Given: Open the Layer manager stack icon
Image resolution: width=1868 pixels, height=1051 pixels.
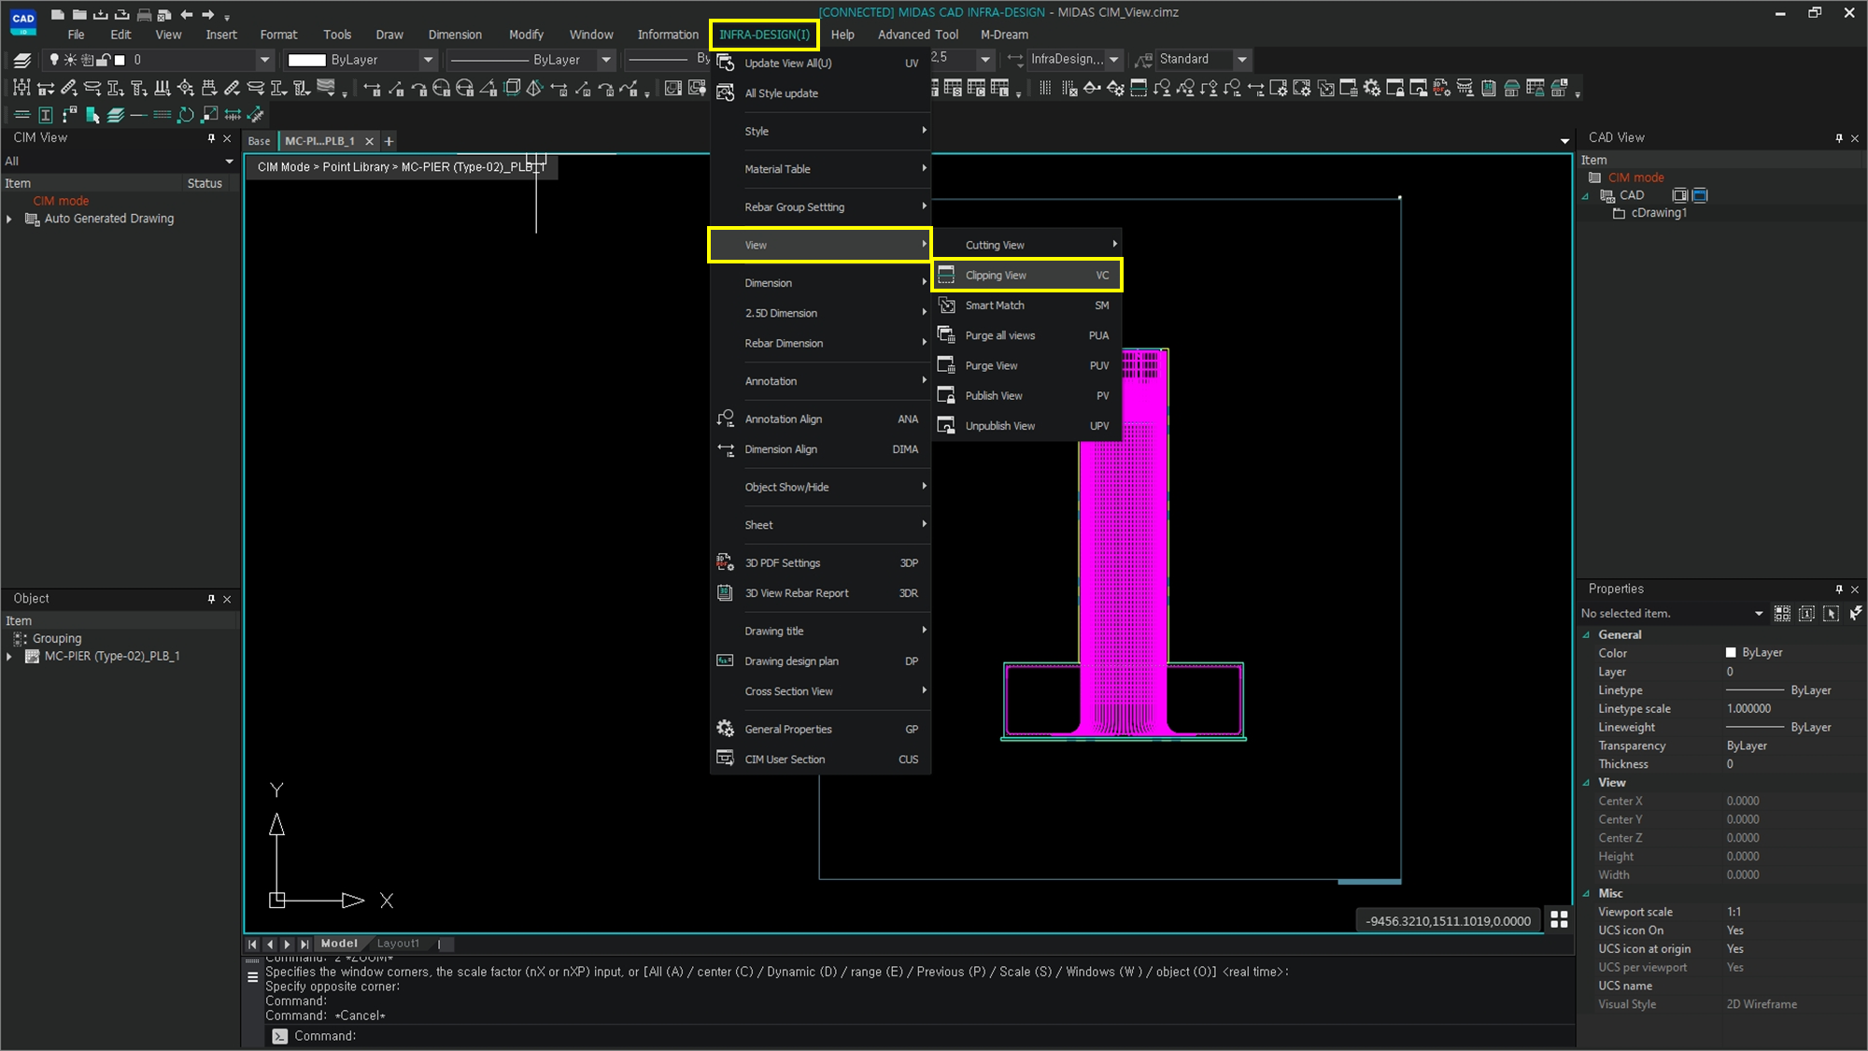Looking at the screenshot, I should [22, 60].
